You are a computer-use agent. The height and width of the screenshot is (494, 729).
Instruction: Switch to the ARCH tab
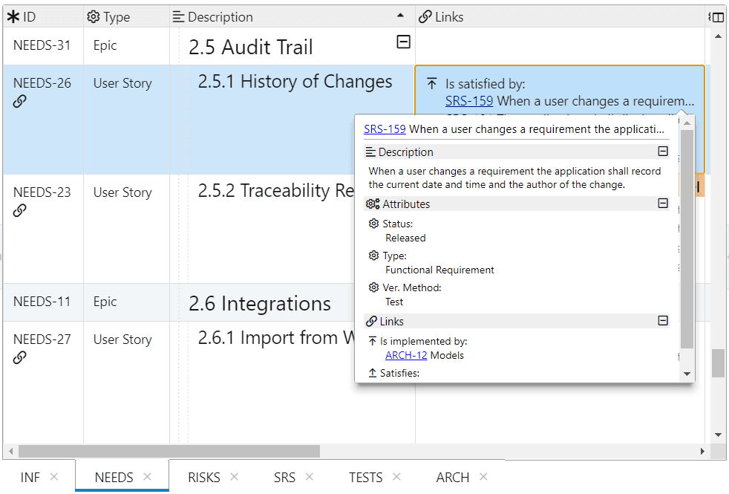(452, 478)
